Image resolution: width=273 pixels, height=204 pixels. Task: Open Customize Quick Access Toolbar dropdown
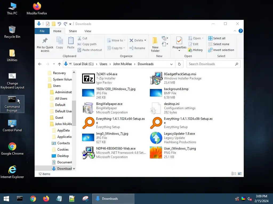point(70,24)
